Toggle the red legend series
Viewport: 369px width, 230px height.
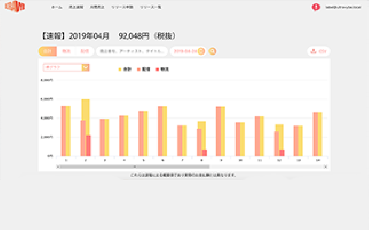pos(162,69)
